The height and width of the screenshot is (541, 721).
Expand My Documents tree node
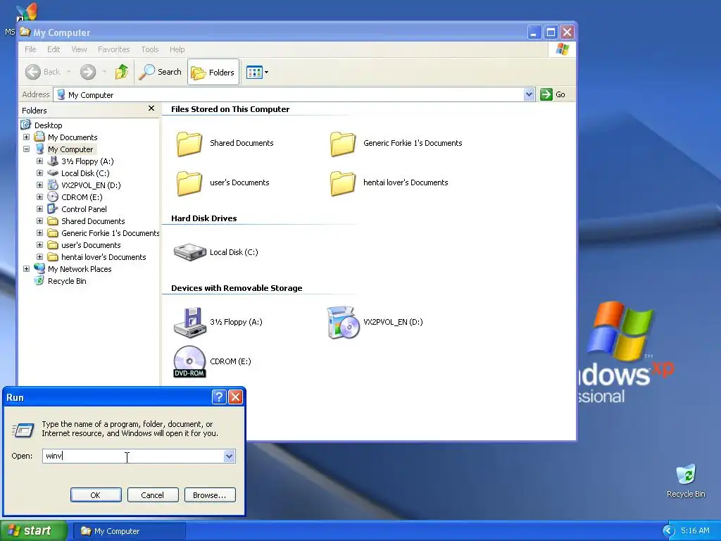(26, 137)
